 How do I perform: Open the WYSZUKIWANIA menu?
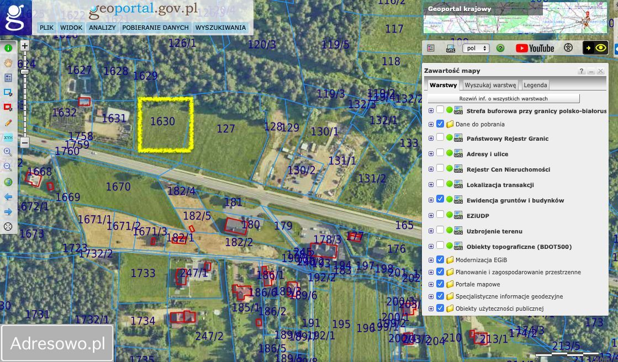221,28
